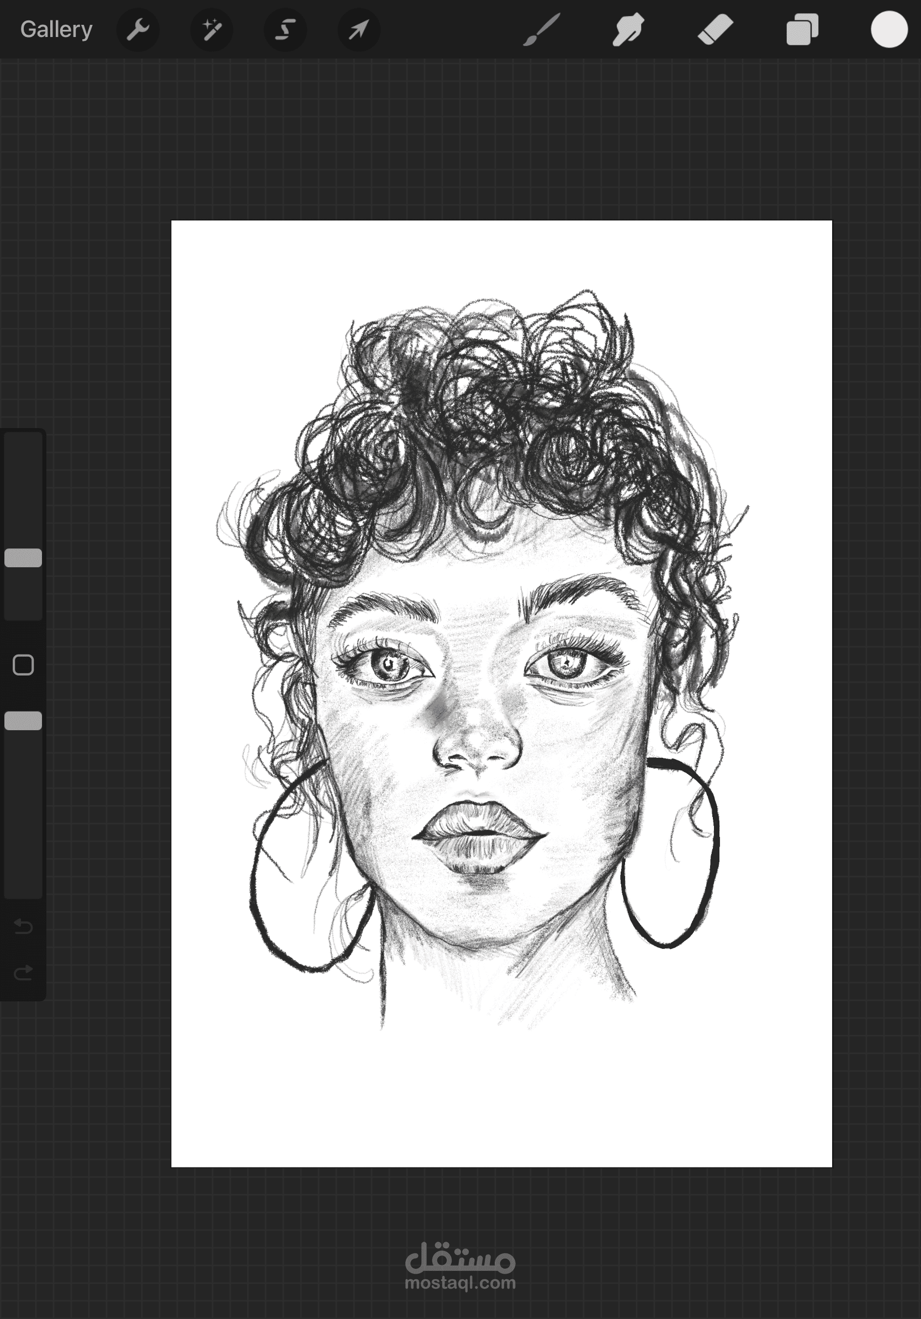The height and width of the screenshot is (1319, 921).
Task: Click the brush opacity slider handle
Action: pyautogui.click(x=23, y=720)
